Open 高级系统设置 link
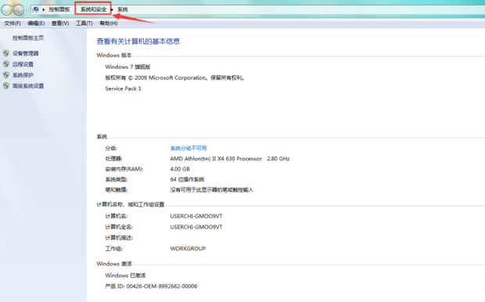Image resolution: width=485 pixels, height=302 pixels. (x=28, y=86)
